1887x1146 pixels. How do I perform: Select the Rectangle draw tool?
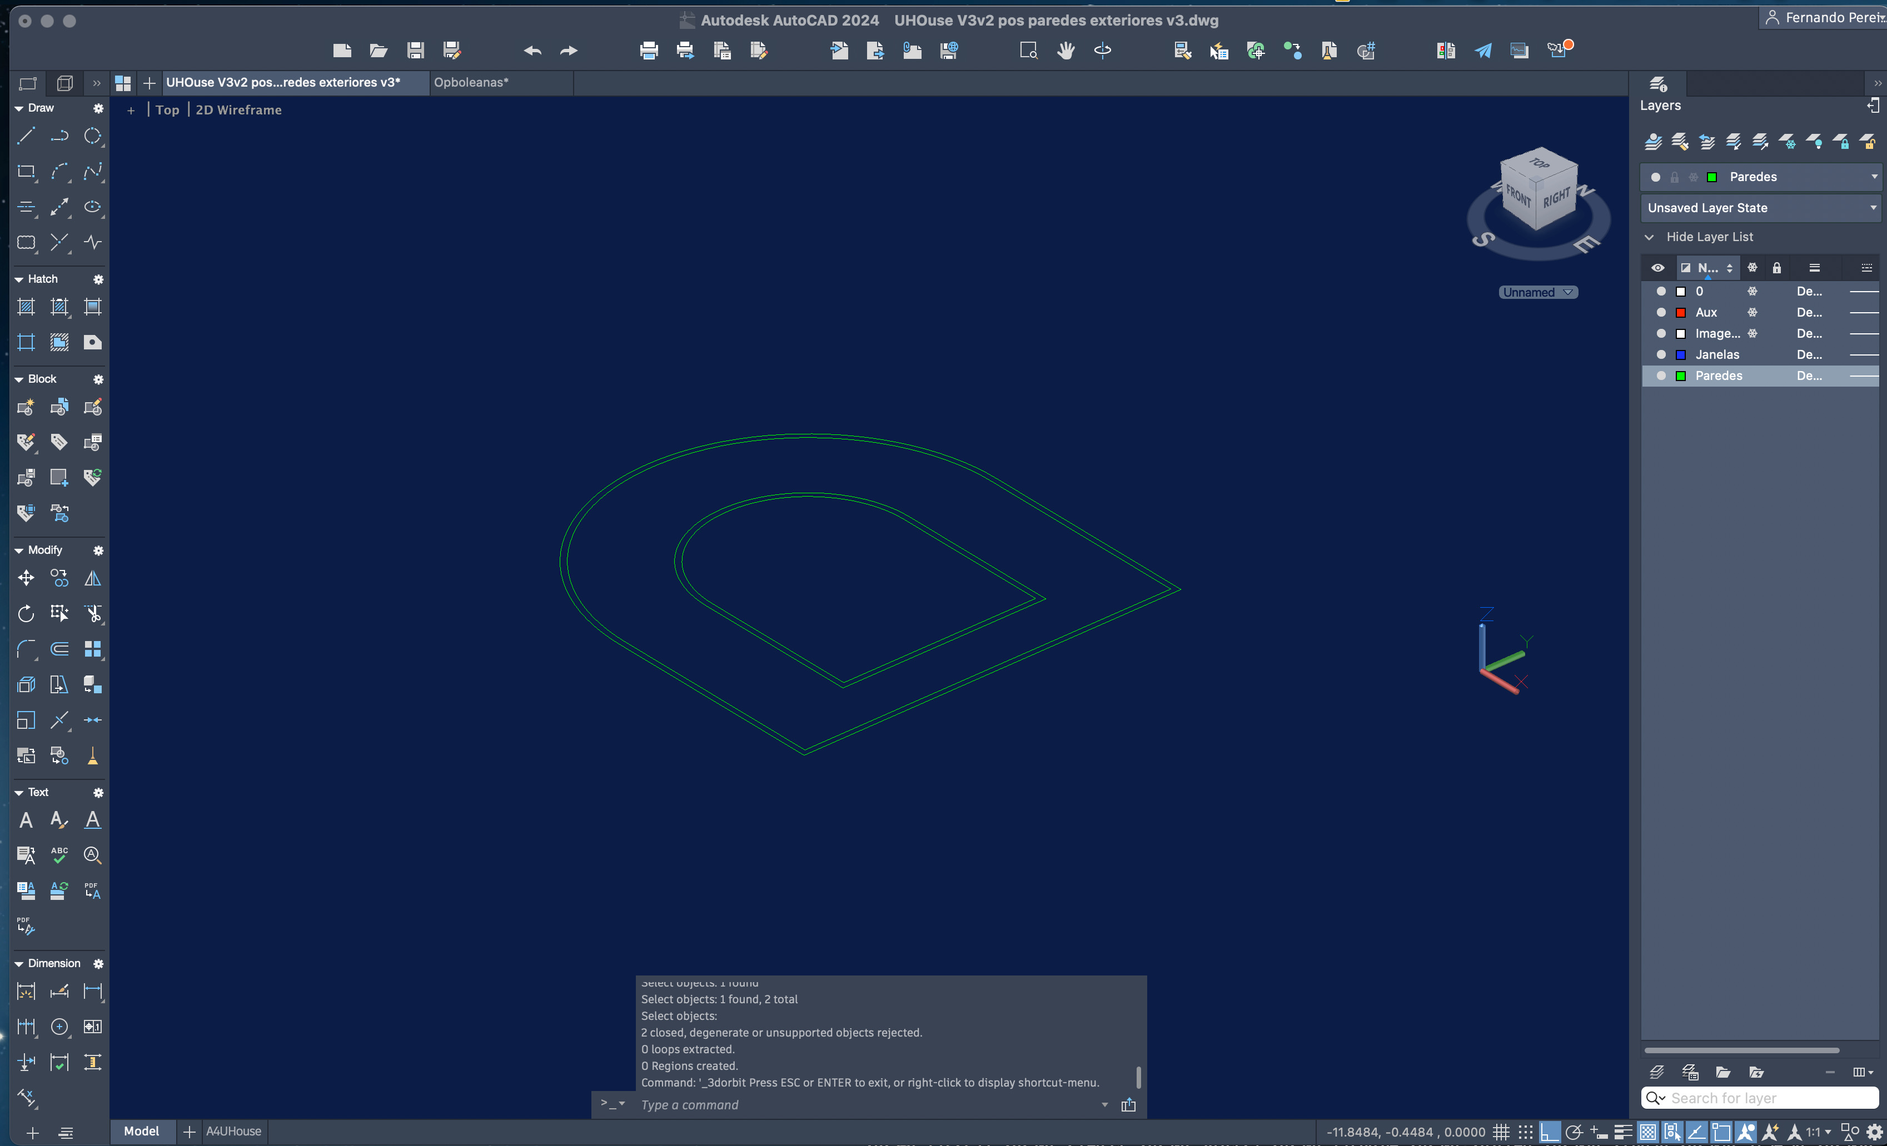click(26, 172)
